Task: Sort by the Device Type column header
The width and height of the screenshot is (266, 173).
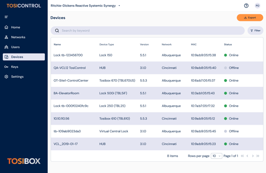Action: (106, 45)
